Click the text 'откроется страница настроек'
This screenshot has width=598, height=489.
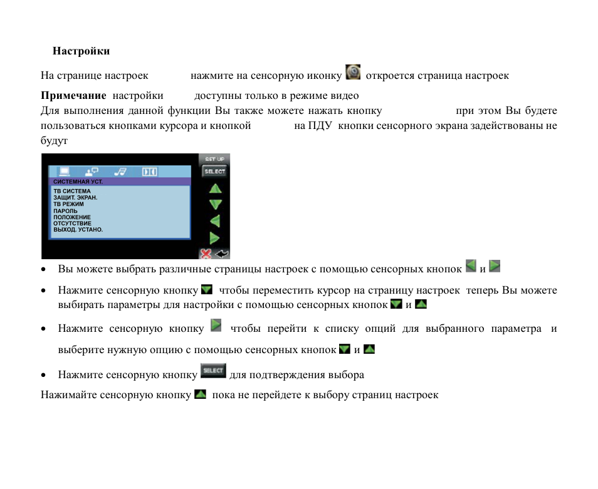coord(437,75)
